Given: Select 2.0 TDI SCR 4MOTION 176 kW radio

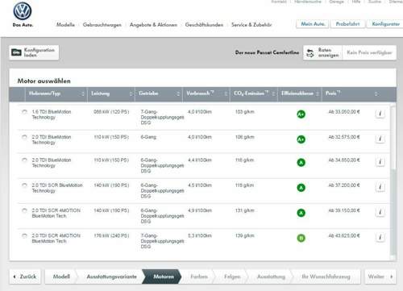Looking at the screenshot, I should pyautogui.click(x=24, y=235).
